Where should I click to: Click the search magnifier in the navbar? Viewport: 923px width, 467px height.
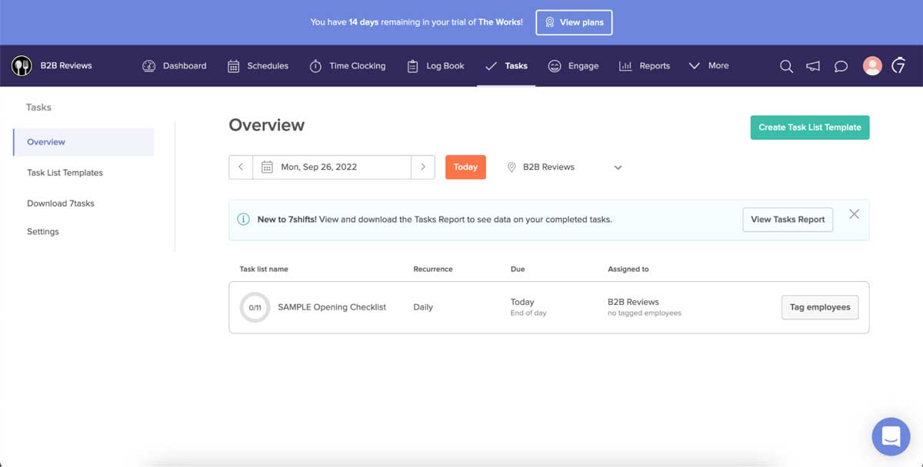click(x=786, y=66)
